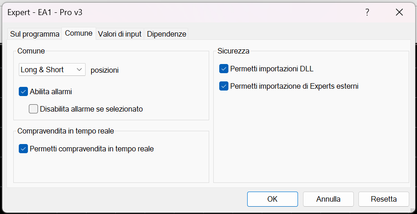Click the Annulla button

coord(328,199)
